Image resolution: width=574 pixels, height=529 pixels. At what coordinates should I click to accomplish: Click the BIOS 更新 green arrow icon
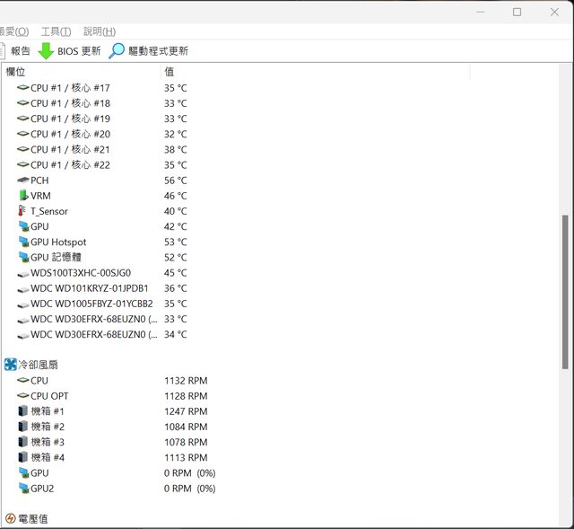(46, 51)
